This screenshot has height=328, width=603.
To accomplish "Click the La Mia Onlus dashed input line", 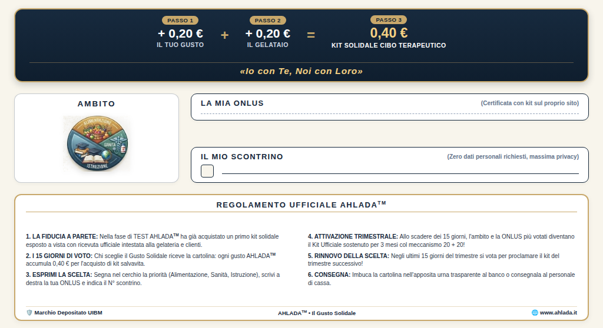I will 390,113.
